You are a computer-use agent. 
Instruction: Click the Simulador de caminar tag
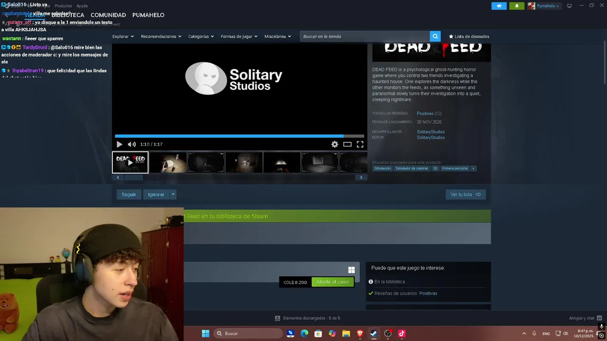pyautogui.click(x=412, y=169)
